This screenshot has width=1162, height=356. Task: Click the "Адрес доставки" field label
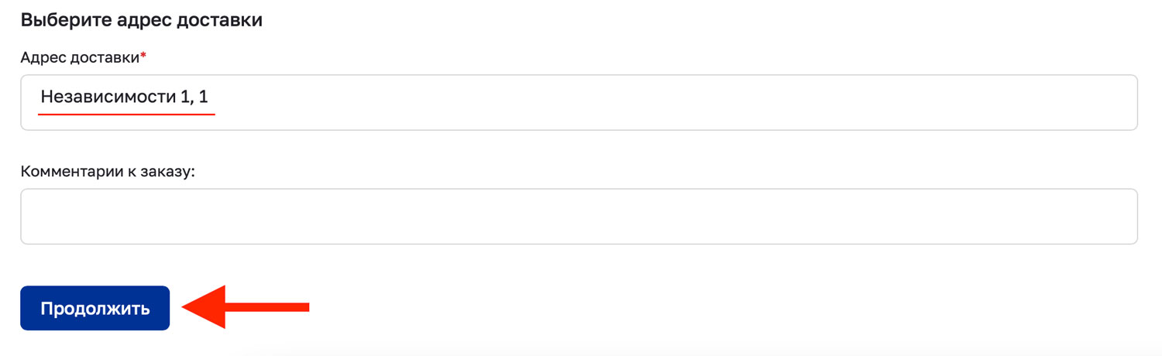(81, 58)
